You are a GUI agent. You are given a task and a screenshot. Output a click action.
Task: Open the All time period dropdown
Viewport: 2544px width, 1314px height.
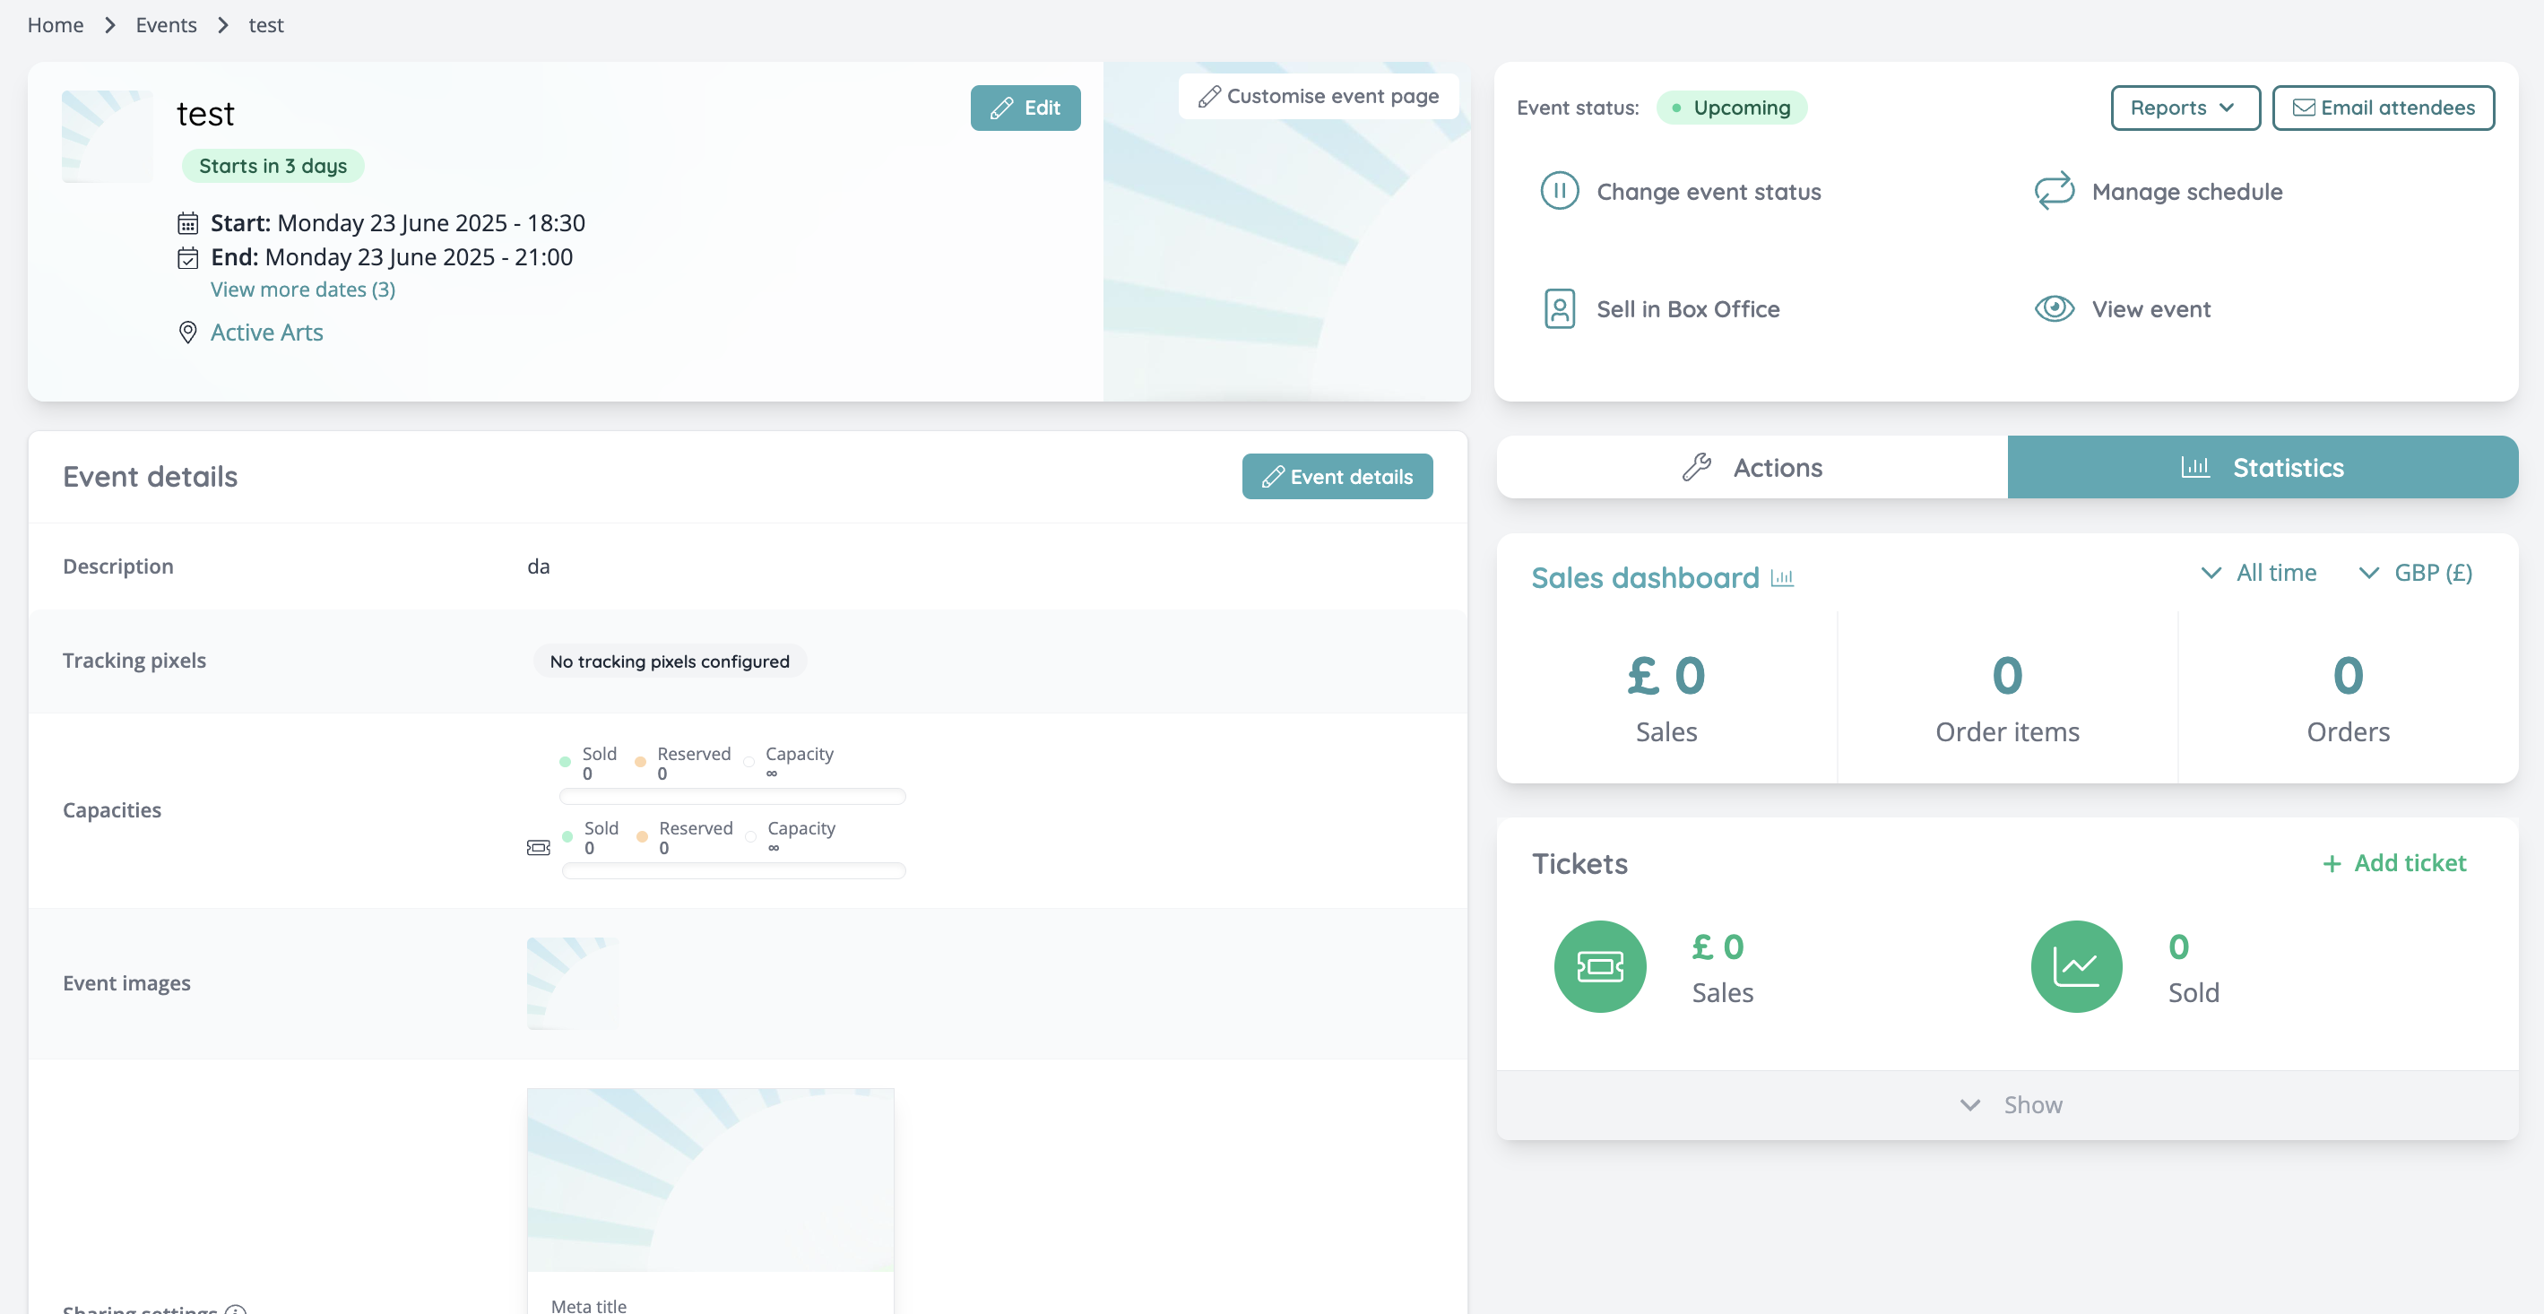(2260, 574)
